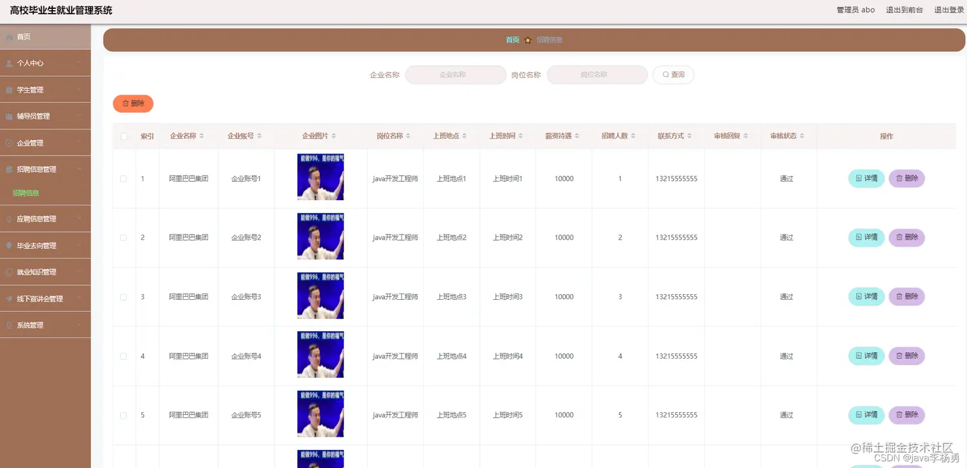Sort table by 招聘人数 column arrows

point(633,136)
